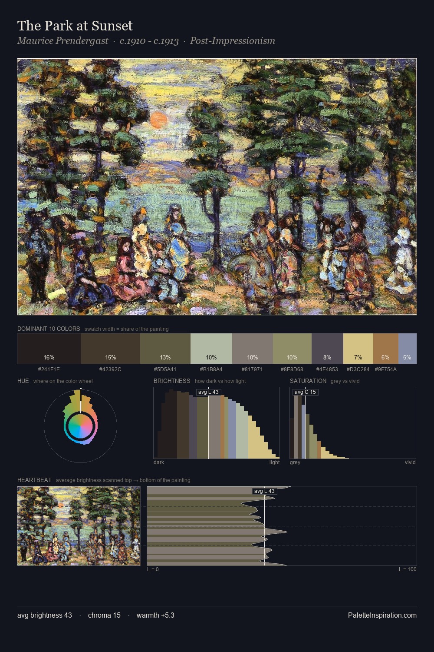This screenshot has width=434, height=652.
Task: Click footer 'chroma 15' stat
Action: 104,615
